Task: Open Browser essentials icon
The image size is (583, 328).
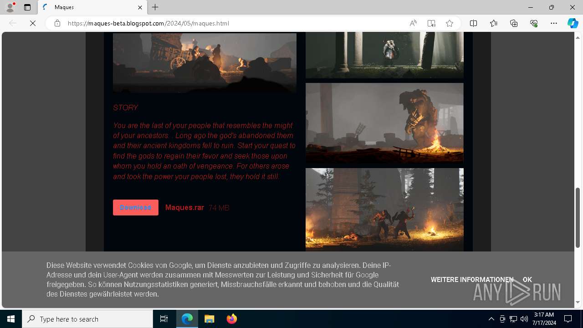Action: tap(534, 23)
